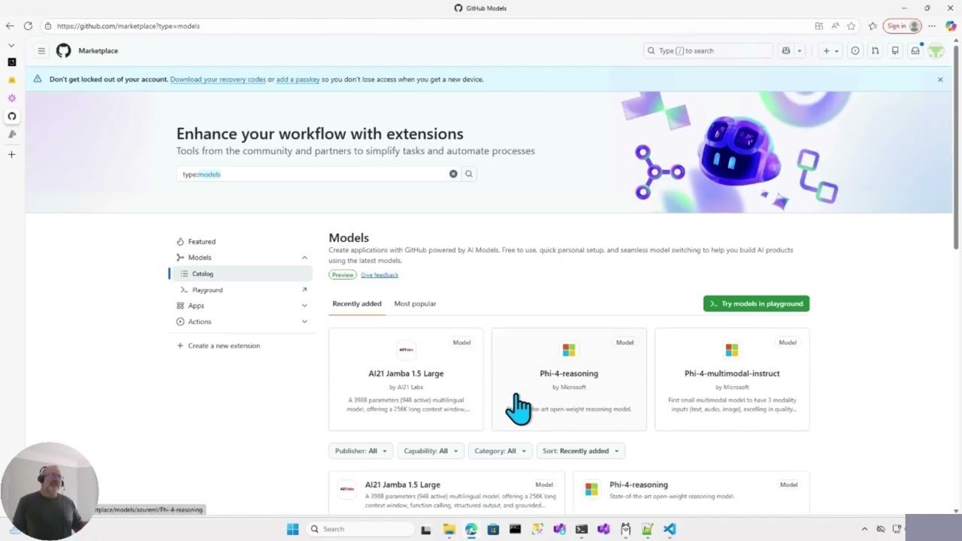Open the Create new plus menu

[830, 50]
